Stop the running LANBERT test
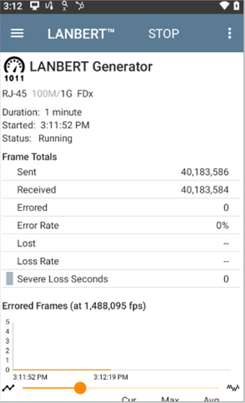The width and height of the screenshot is (245, 403). point(164,34)
